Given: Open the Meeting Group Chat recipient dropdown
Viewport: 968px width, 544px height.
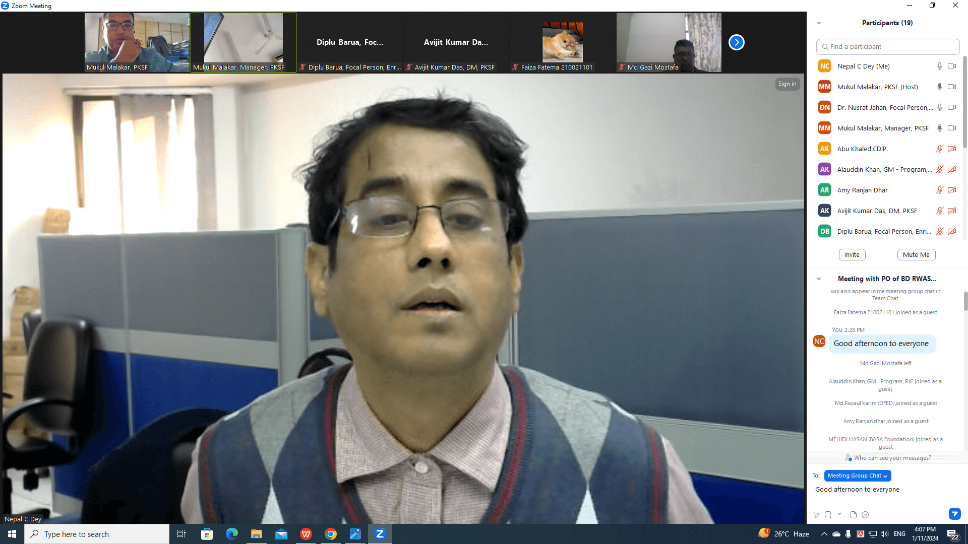Looking at the screenshot, I should [x=857, y=475].
